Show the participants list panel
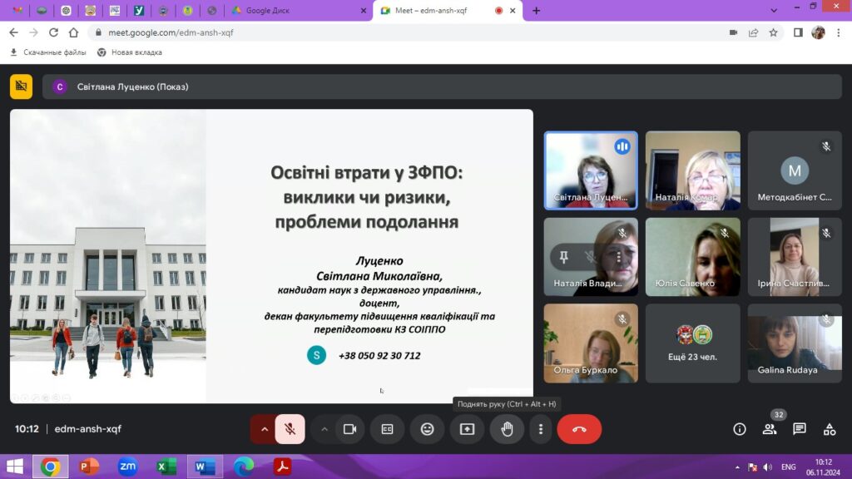 [x=769, y=429]
